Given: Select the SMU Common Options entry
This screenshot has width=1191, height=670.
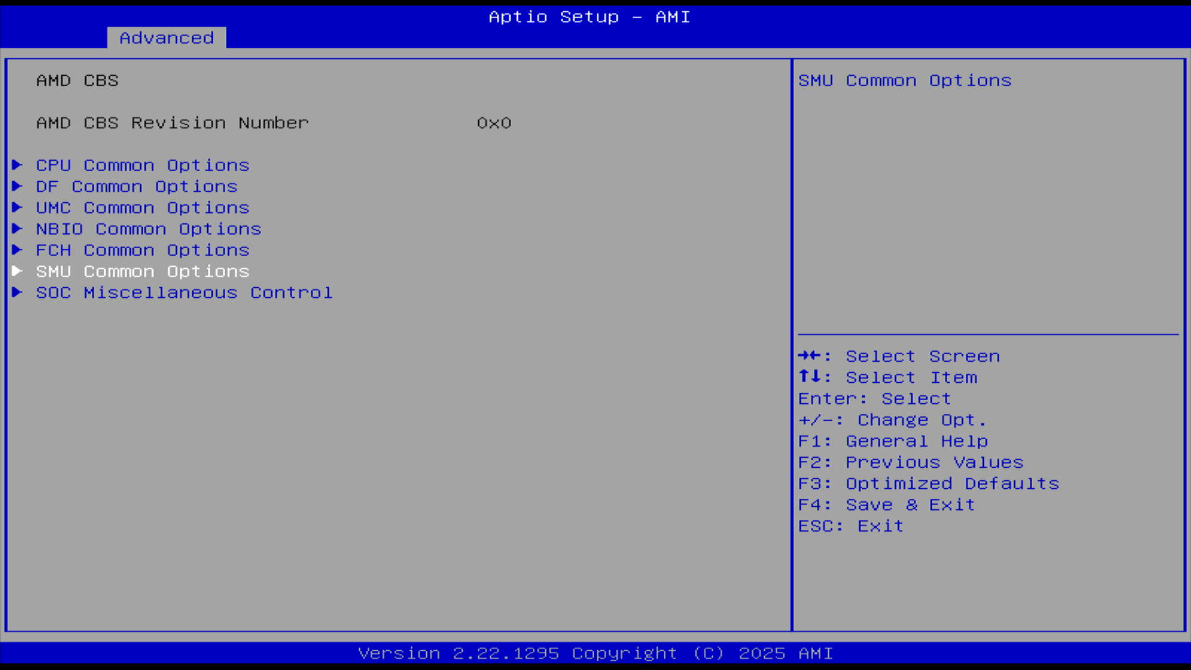Looking at the screenshot, I should (143, 272).
